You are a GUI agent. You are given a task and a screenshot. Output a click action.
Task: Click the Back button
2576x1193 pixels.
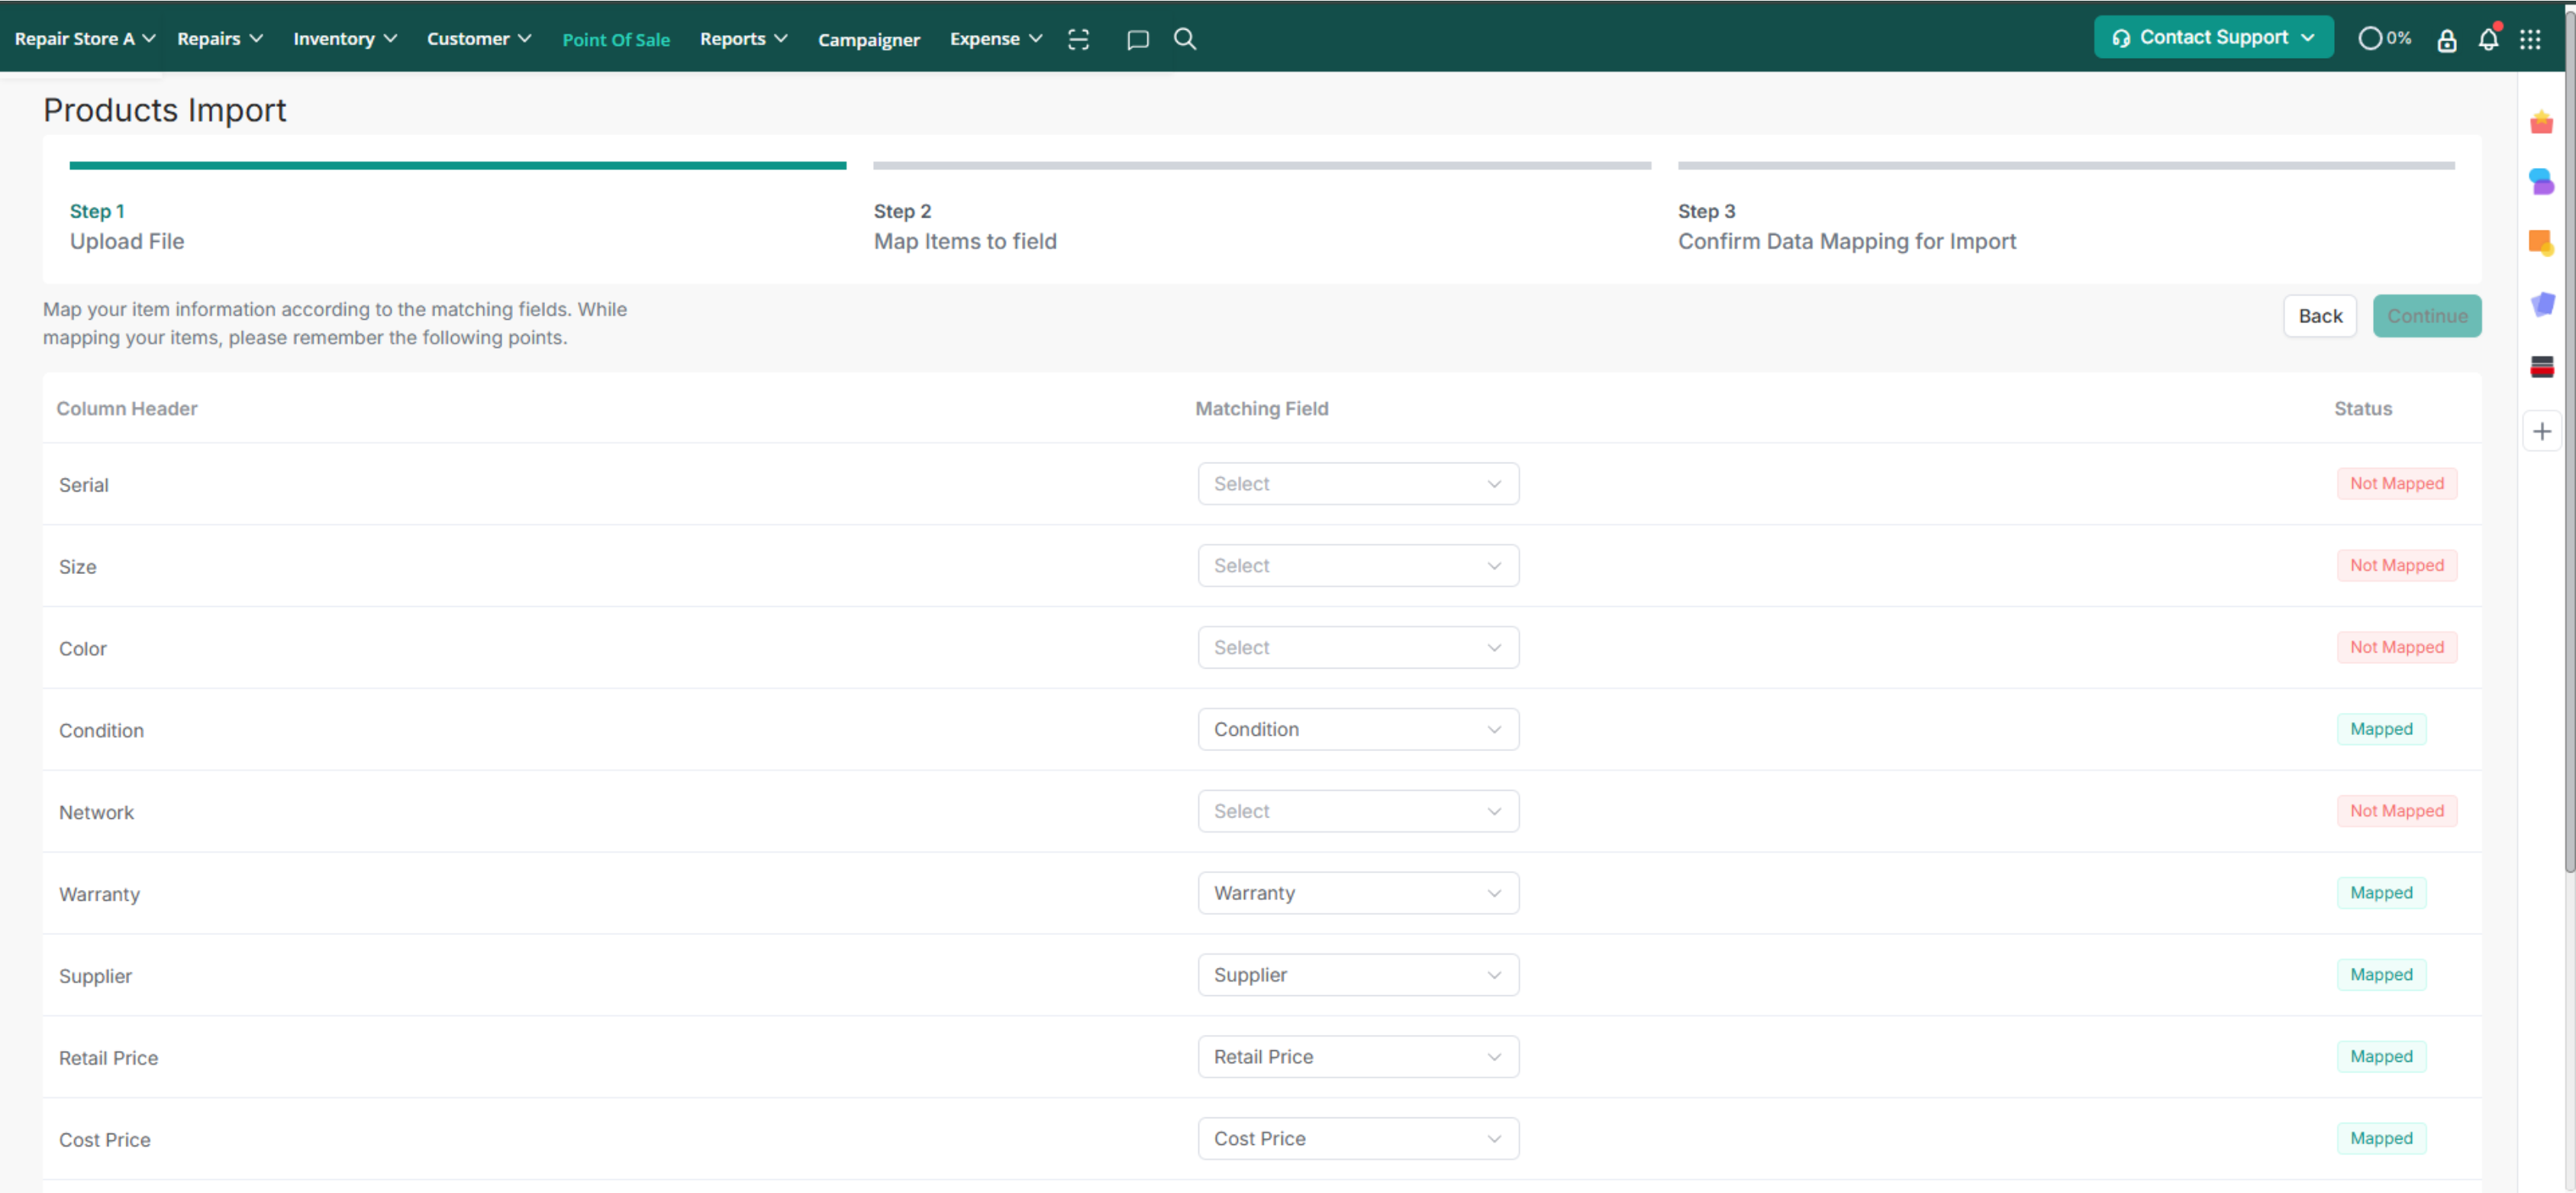(2319, 316)
